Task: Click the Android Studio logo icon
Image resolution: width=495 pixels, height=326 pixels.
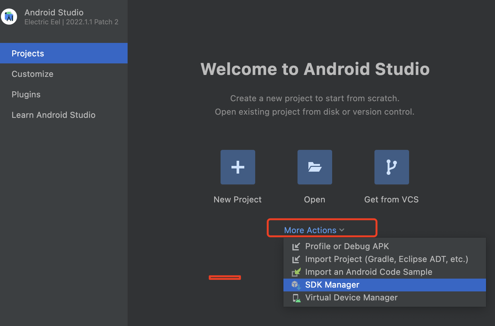Action: point(9,17)
